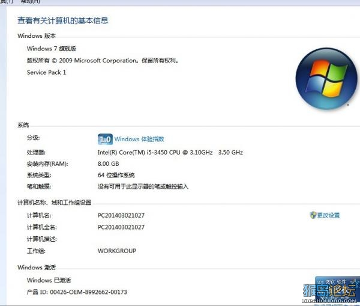Click the processor value Intel(R) Core(TM) i5-3450
This screenshot has height=306, width=360.
pos(170,152)
